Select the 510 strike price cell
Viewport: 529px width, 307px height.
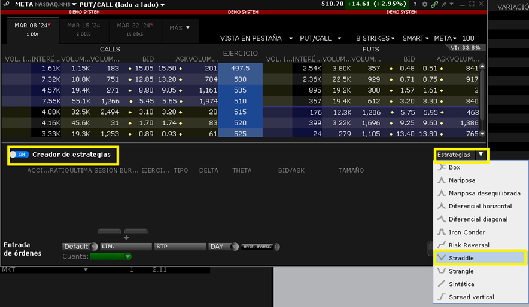tap(240, 101)
